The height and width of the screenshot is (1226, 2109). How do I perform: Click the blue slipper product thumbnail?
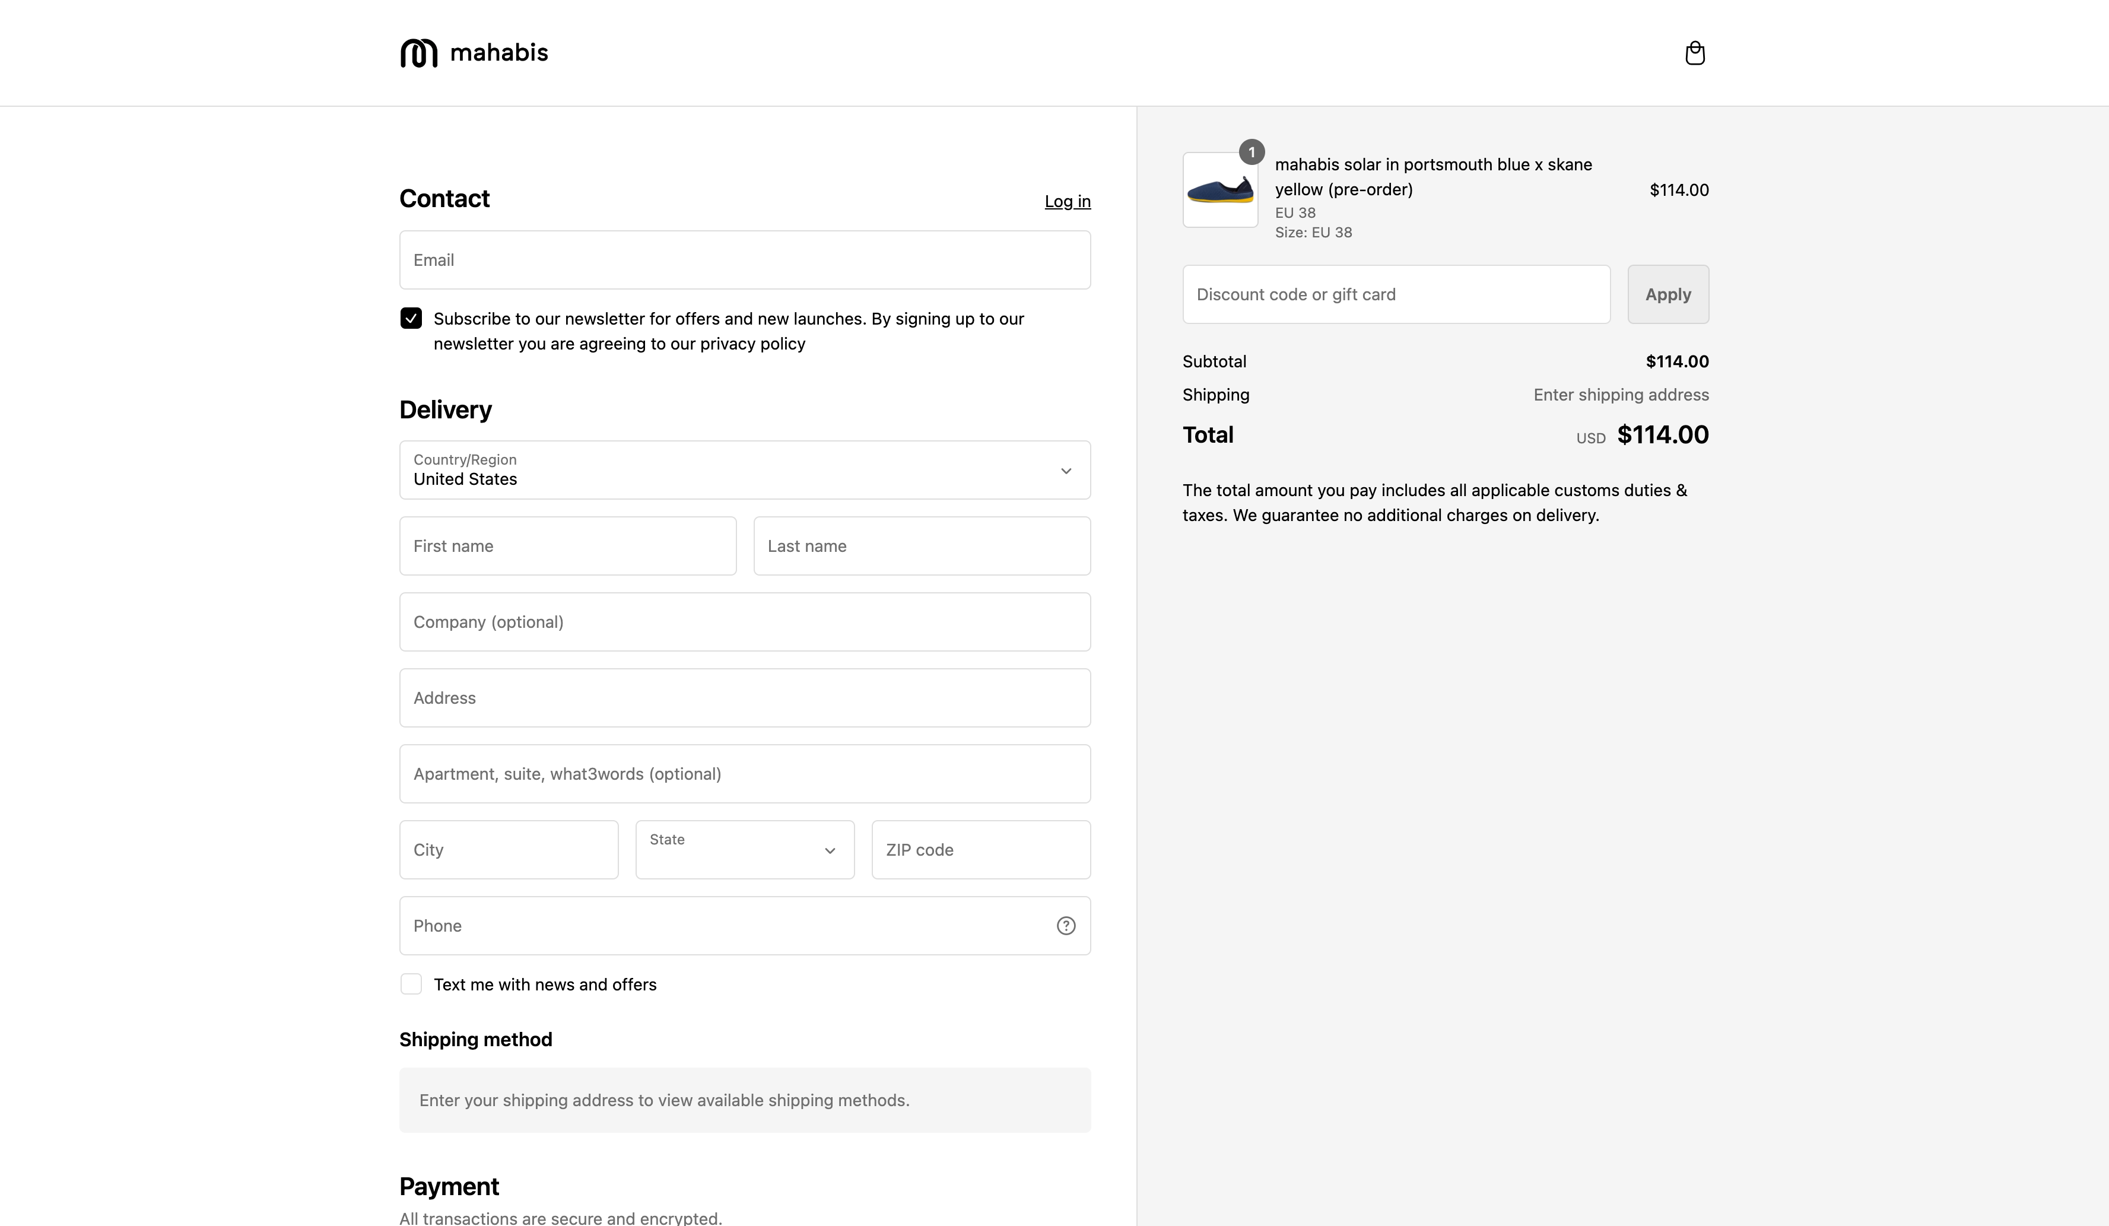1220,190
